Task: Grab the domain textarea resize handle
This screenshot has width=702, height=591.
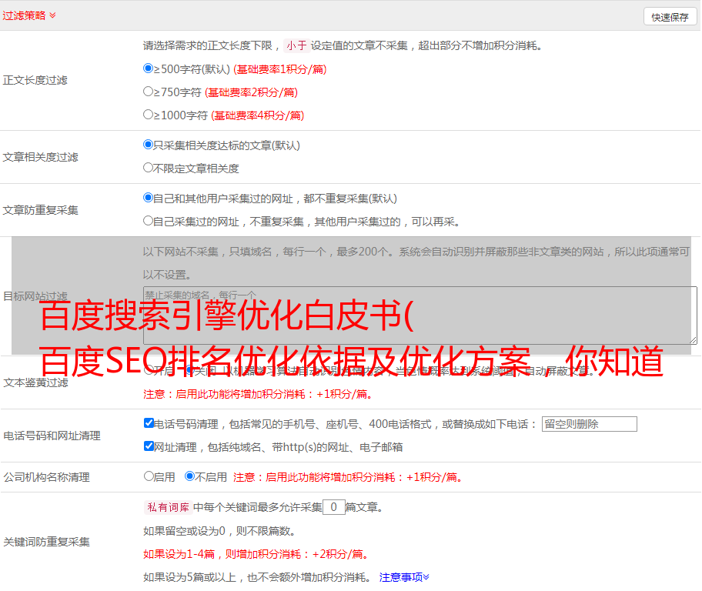Action: pyautogui.click(x=693, y=340)
